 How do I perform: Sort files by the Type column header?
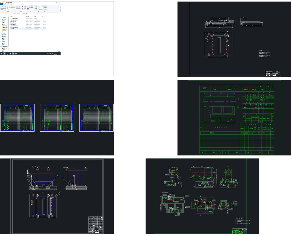pos(35,16)
